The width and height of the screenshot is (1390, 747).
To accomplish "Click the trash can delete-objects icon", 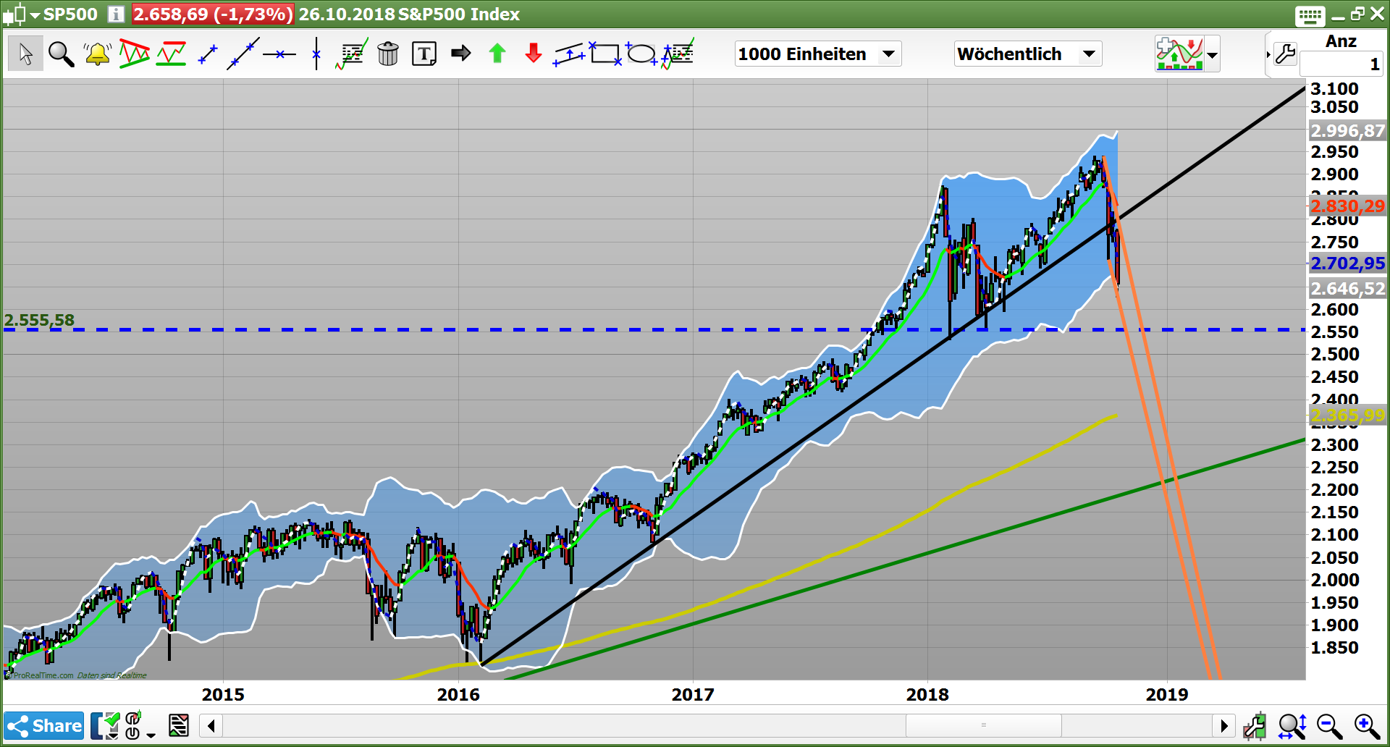I will click(x=388, y=54).
